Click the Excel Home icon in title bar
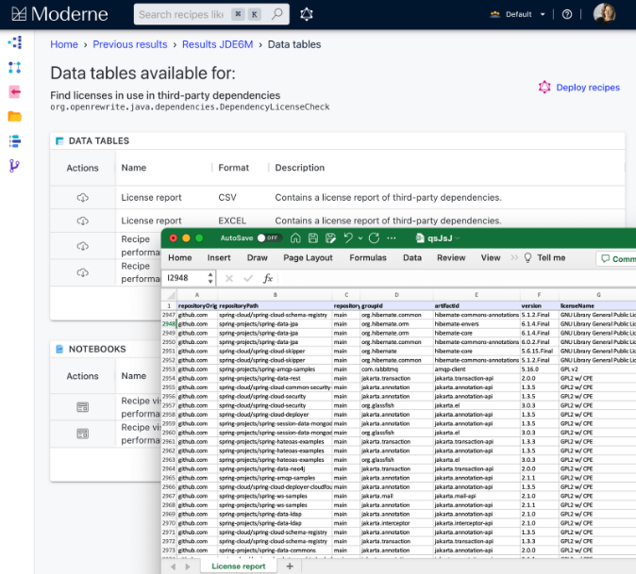 295,238
